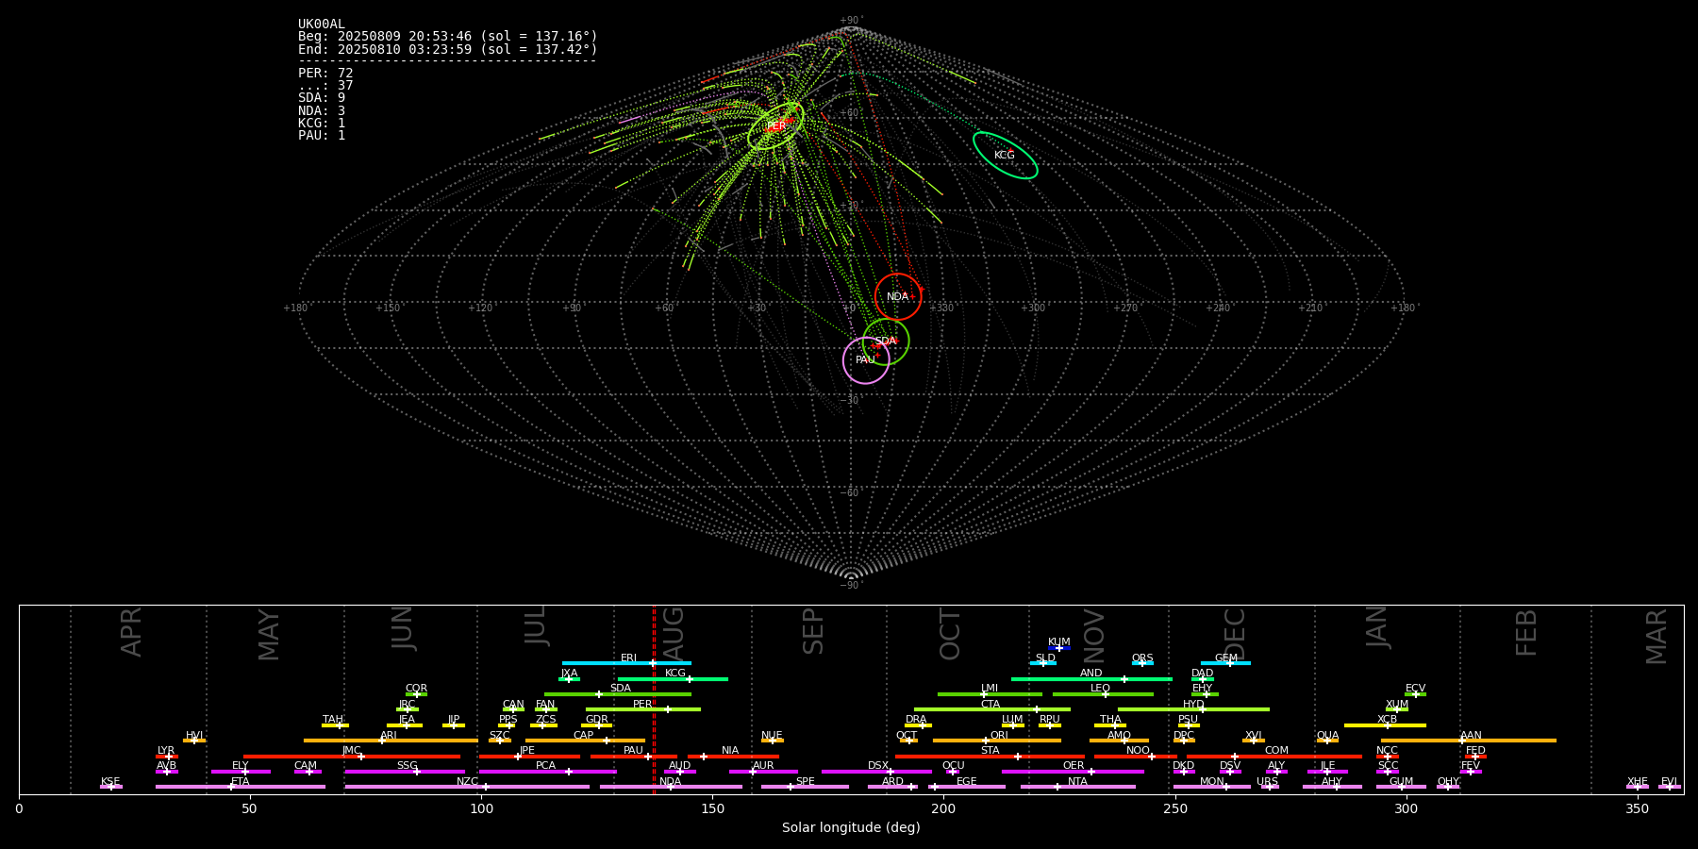This screenshot has width=1698, height=849.
Task: Click the +90 pole label atop the sky map
Action: 851,21
